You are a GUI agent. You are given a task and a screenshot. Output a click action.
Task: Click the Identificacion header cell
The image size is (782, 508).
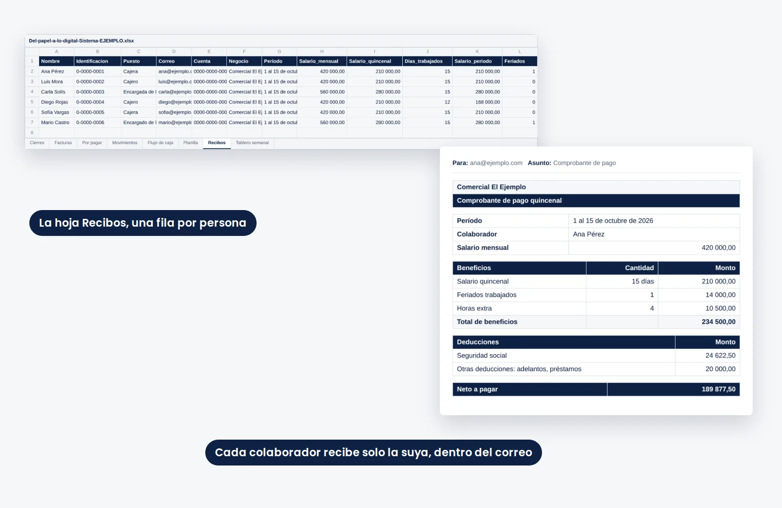click(97, 62)
